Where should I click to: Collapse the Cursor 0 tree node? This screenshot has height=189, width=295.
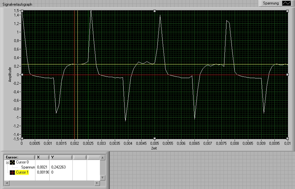[x=7, y=162]
